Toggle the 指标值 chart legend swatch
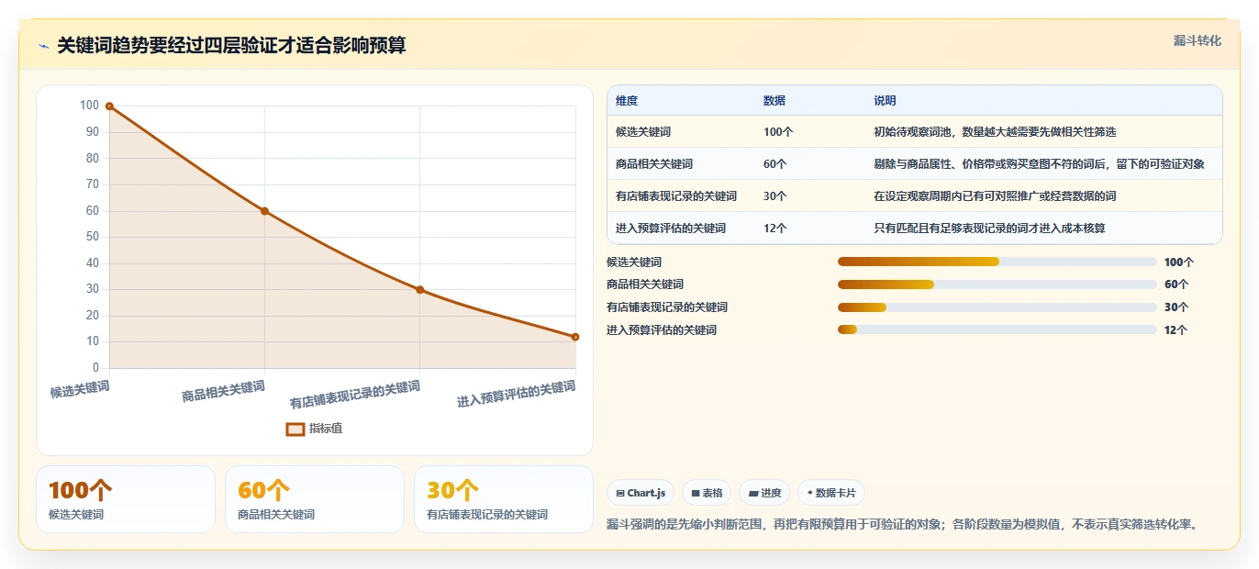The width and height of the screenshot is (1259, 569). click(x=295, y=429)
